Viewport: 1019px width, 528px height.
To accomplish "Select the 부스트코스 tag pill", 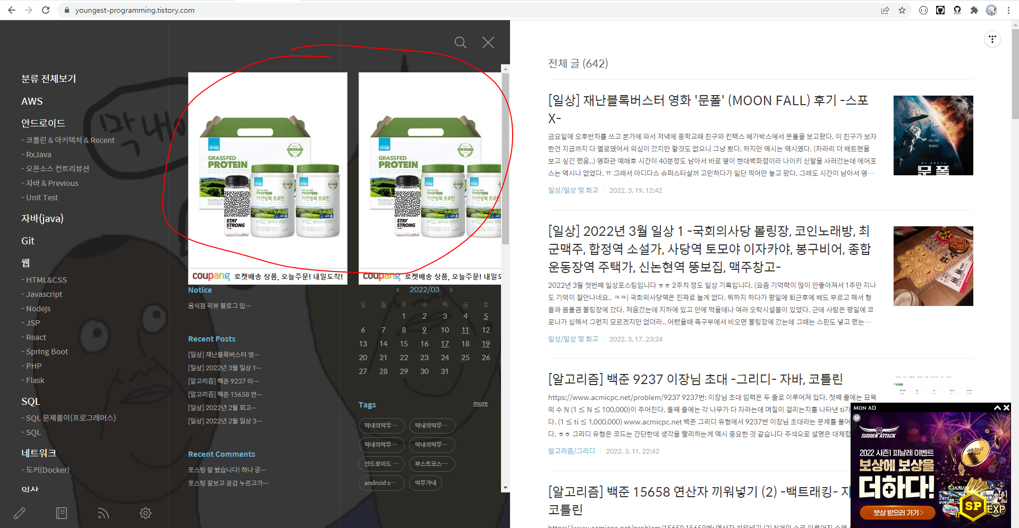I will 432,464.
